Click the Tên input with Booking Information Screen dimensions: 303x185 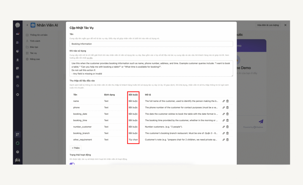click(x=151, y=44)
